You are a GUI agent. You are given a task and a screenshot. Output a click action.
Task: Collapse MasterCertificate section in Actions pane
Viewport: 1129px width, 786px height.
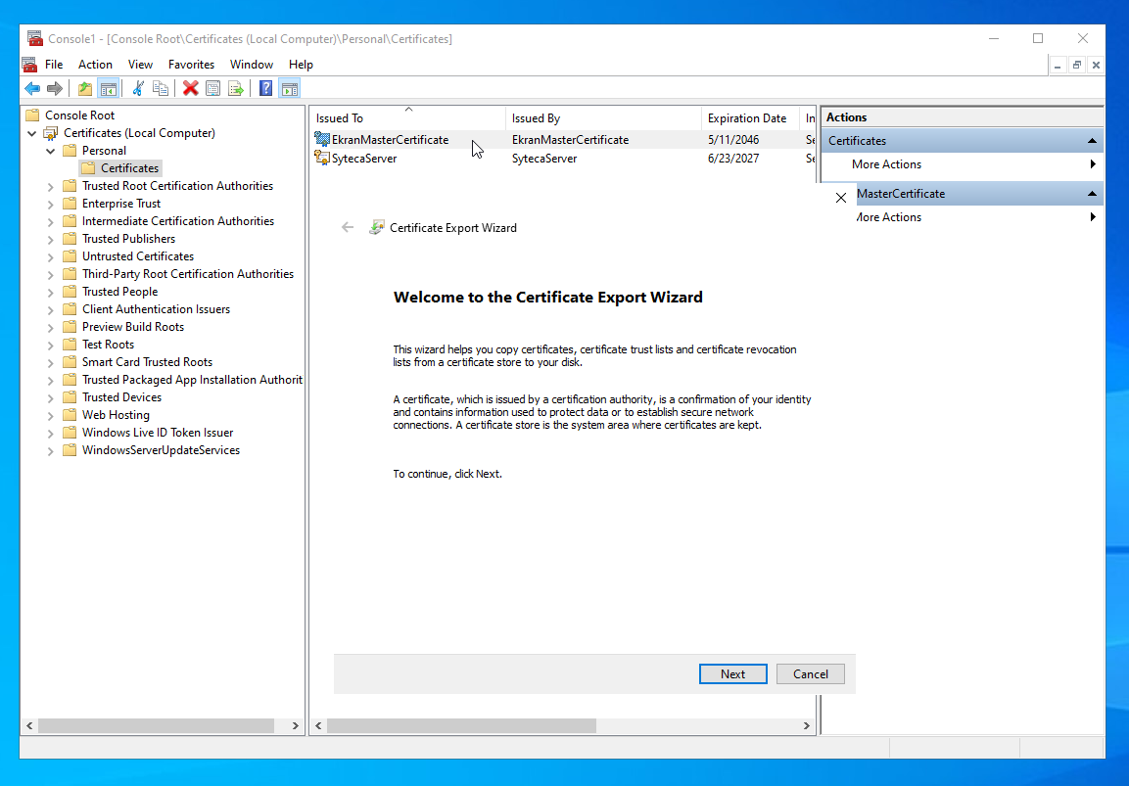(1092, 194)
